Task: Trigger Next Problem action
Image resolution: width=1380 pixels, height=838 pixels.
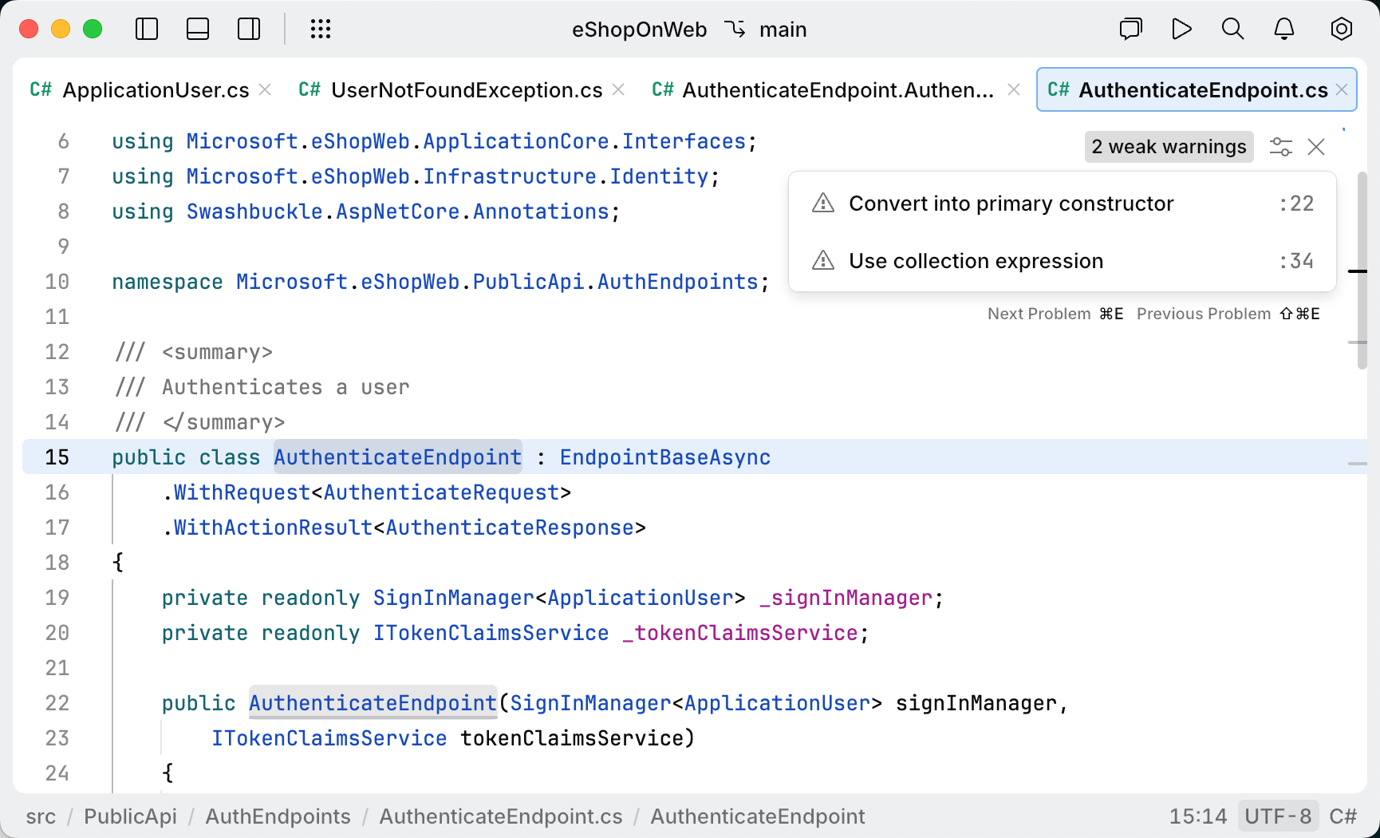Action: pos(1039,313)
